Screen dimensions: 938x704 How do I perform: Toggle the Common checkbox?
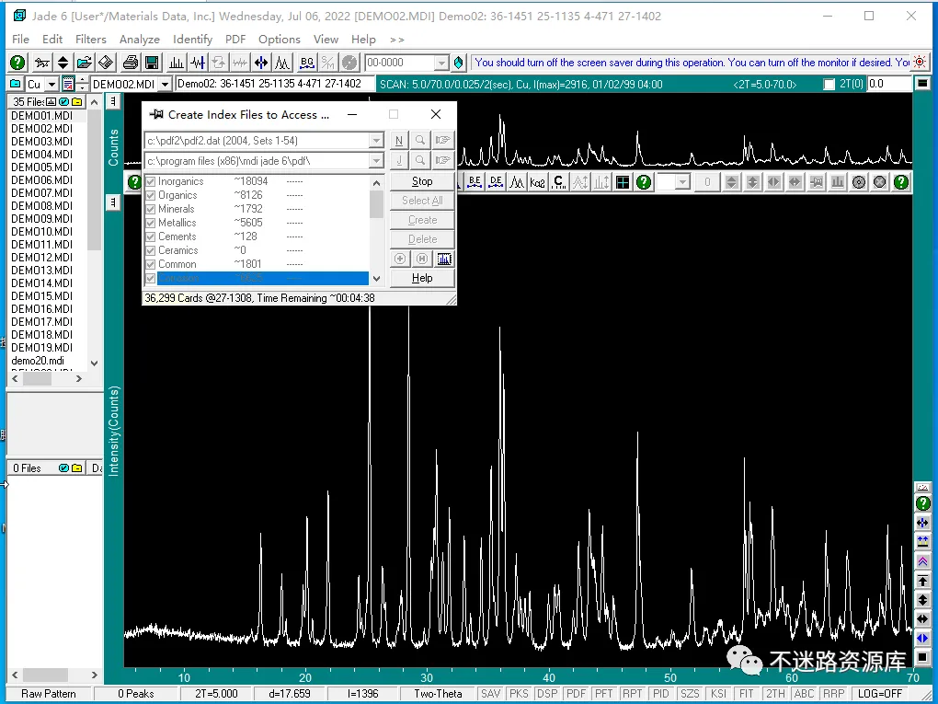151,264
